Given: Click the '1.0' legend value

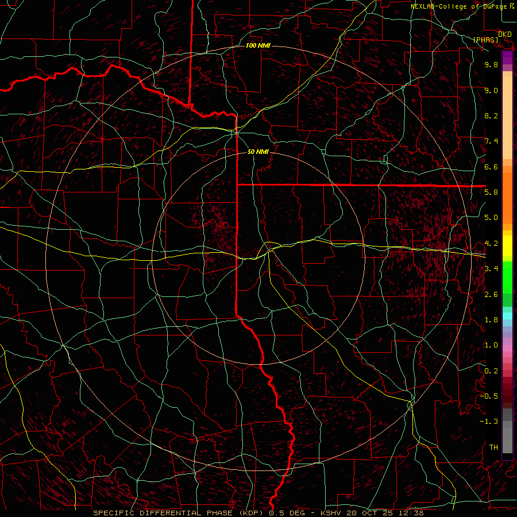Looking at the screenshot, I should 491,345.
